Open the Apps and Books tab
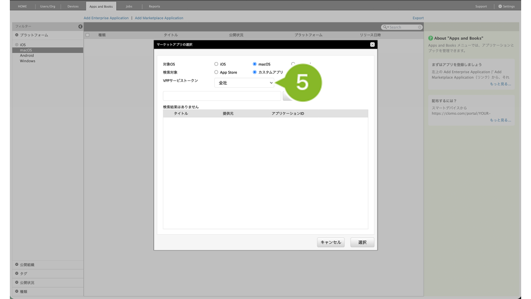Image resolution: width=531 pixels, height=299 pixels. [101, 6]
